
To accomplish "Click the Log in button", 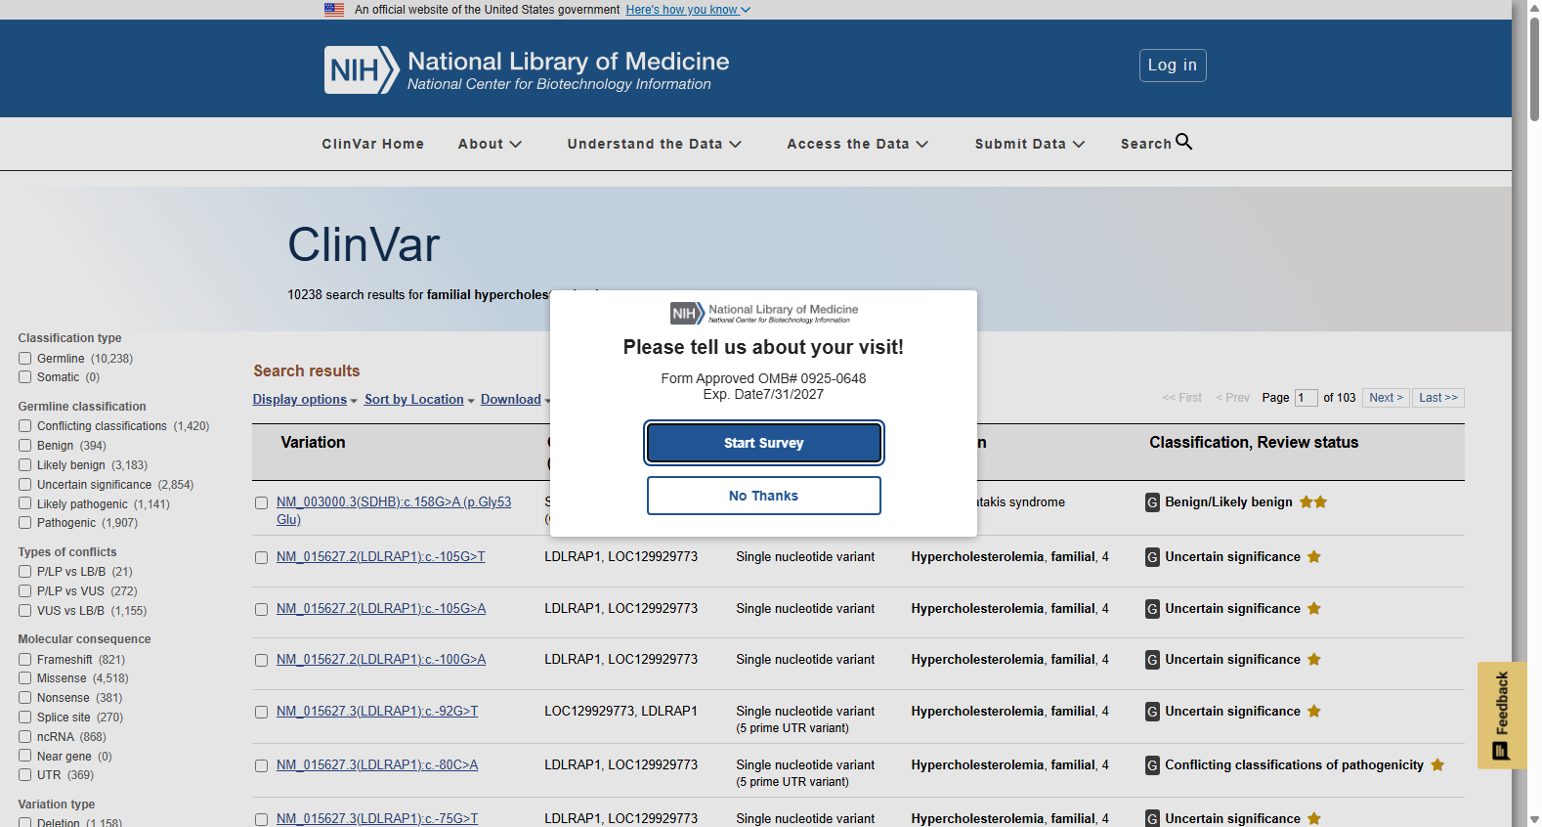I will 1173,65.
